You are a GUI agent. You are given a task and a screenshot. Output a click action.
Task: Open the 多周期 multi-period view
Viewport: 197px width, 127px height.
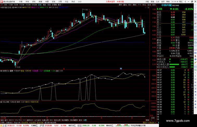[54, 5]
